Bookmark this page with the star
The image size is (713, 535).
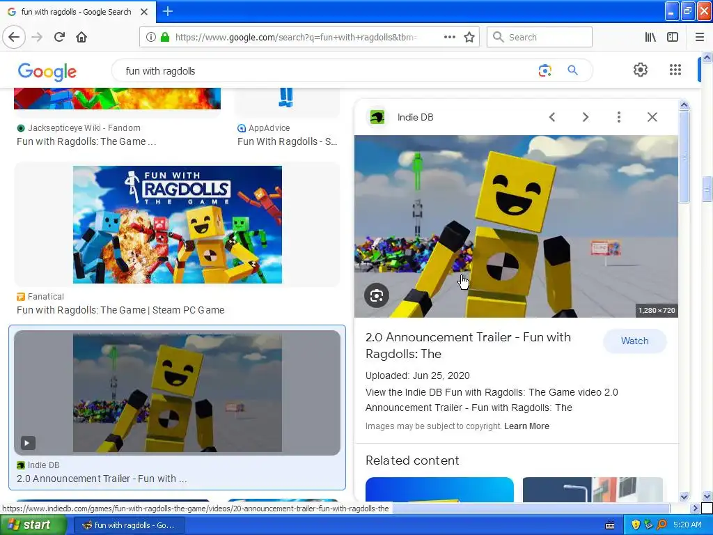tap(469, 37)
